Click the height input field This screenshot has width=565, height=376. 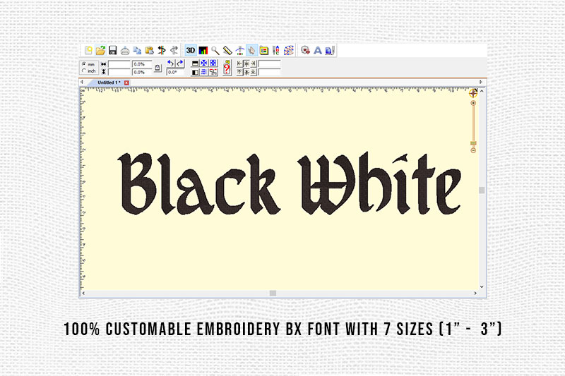(119, 72)
